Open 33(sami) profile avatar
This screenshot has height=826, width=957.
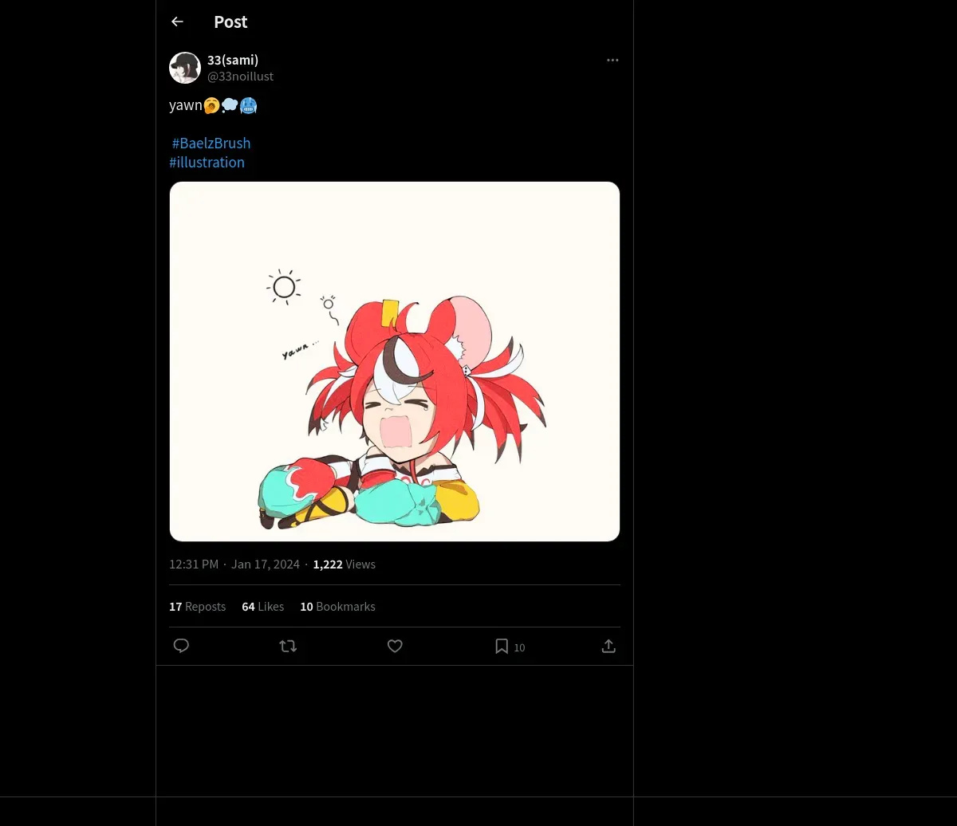click(x=185, y=68)
